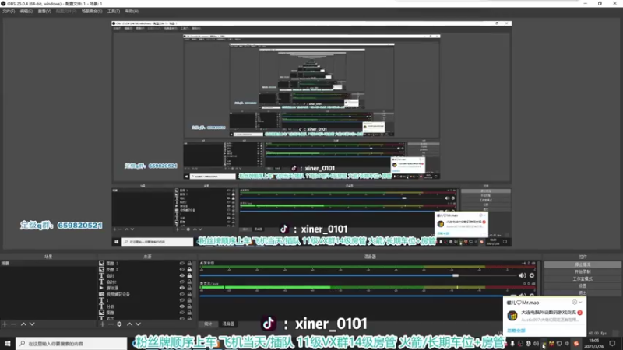Image resolution: width=623 pixels, height=350 pixels.
Task: Open 设置 settings button in controls
Action: tap(583, 285)
